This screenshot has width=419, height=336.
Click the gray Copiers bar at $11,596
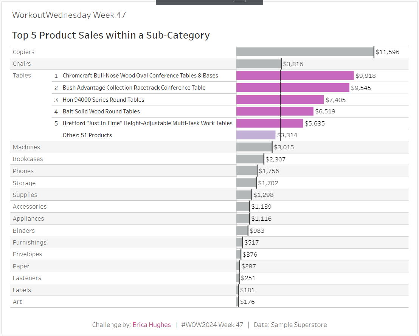click(x=305, y=52)
